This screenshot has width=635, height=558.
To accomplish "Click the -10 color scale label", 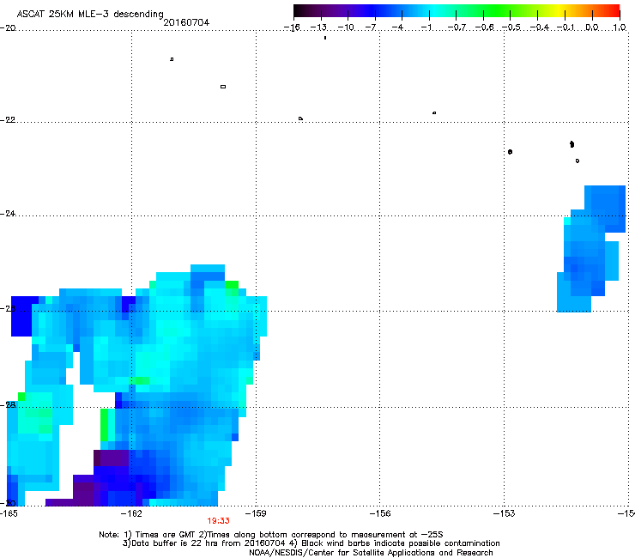I will point(346,27).
